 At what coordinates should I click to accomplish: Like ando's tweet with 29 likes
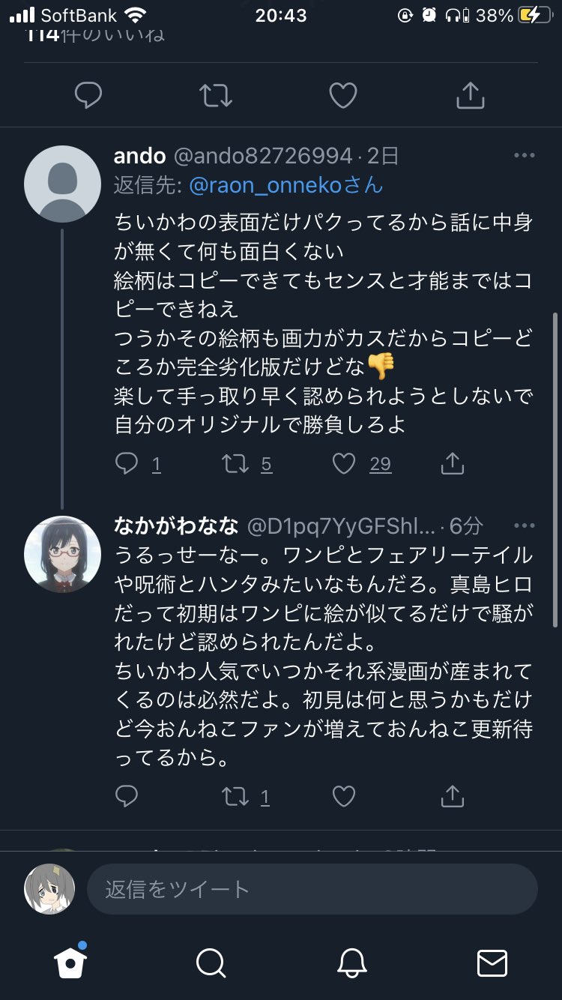(x=344, y=465)
